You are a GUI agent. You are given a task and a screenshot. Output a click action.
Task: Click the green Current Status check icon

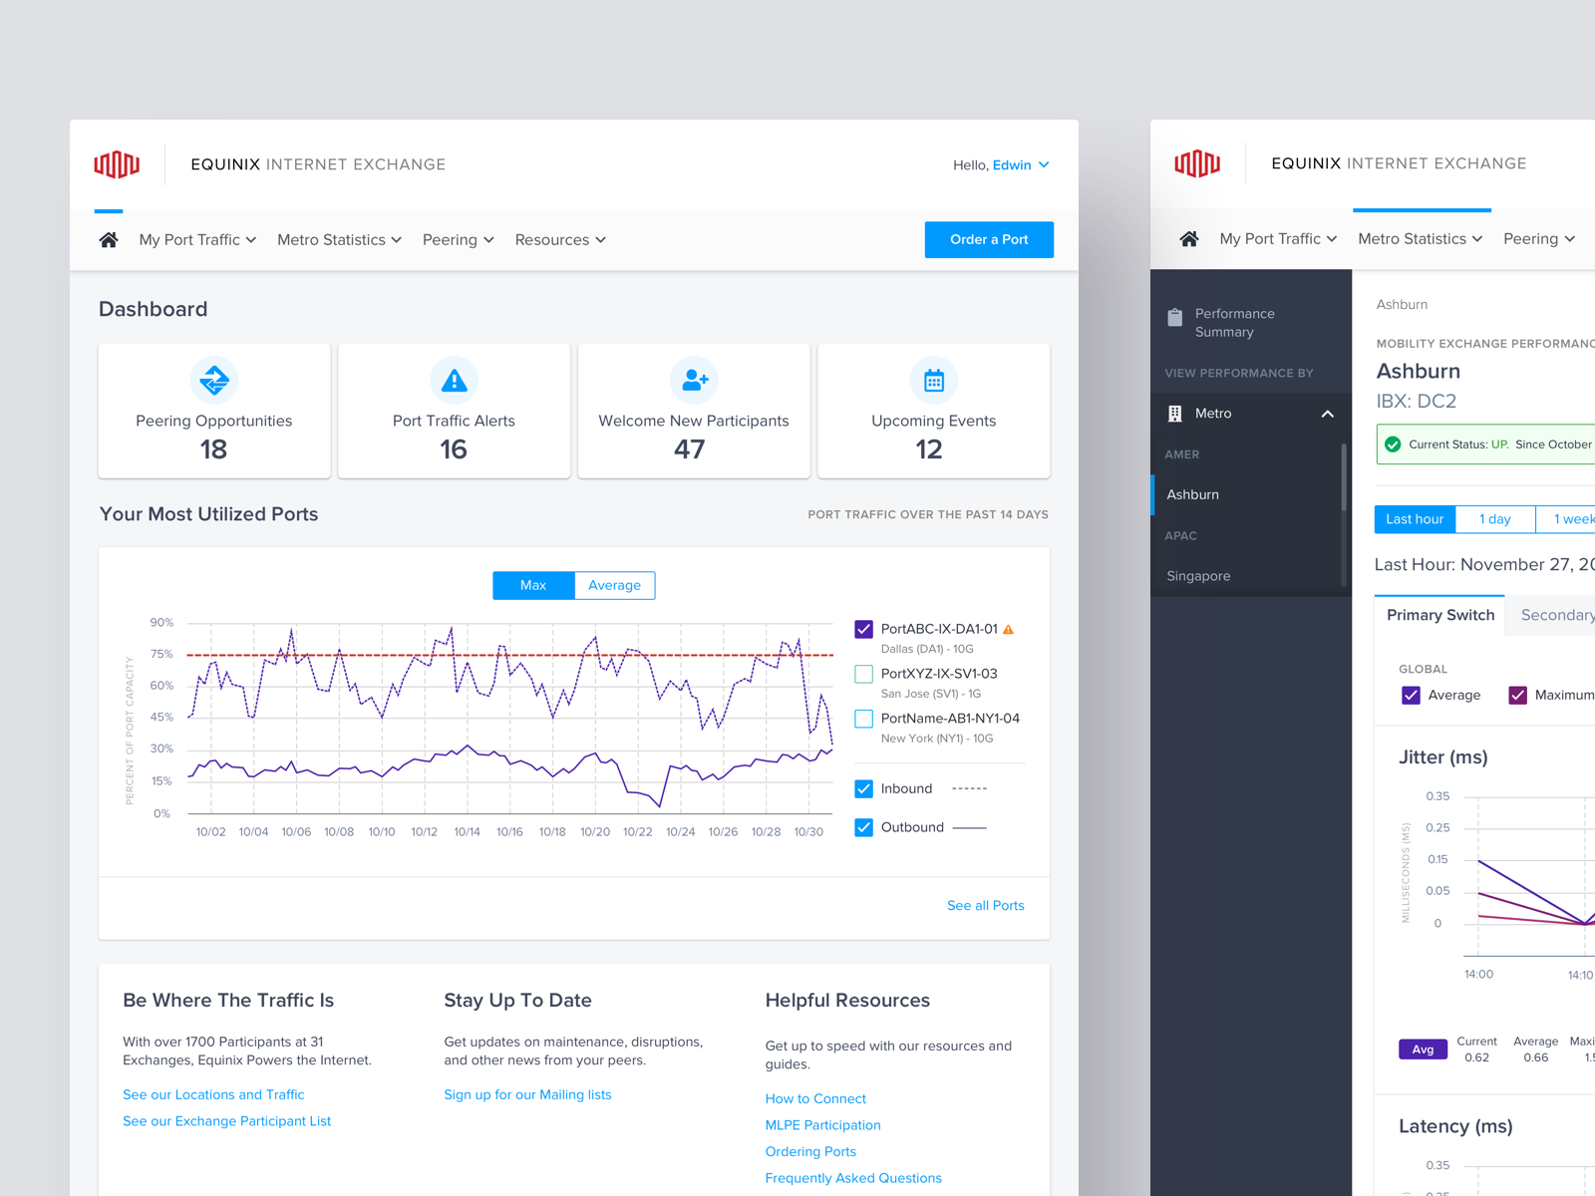1393,445
